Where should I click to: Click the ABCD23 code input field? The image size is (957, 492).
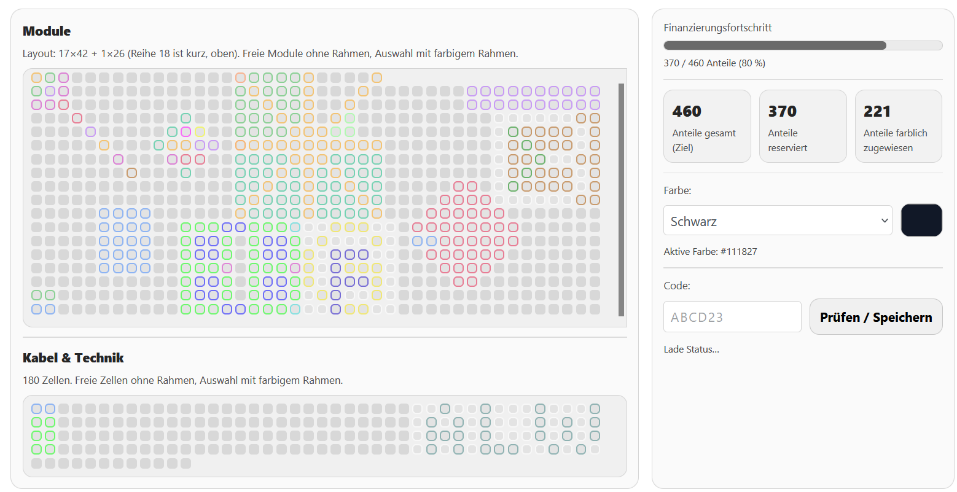click(732, 316)
